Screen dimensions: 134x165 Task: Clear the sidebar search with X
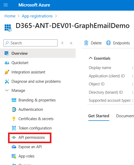62,43
